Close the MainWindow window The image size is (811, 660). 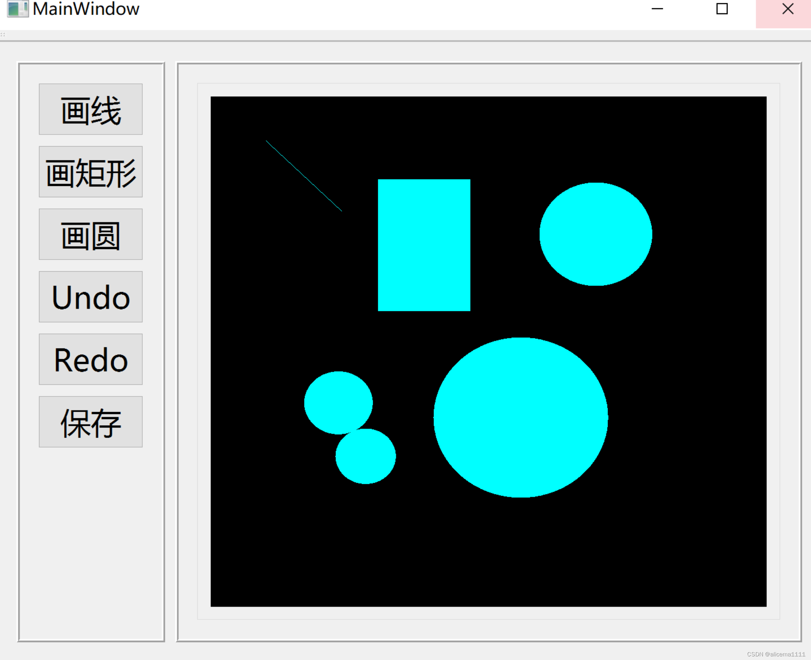787,9
